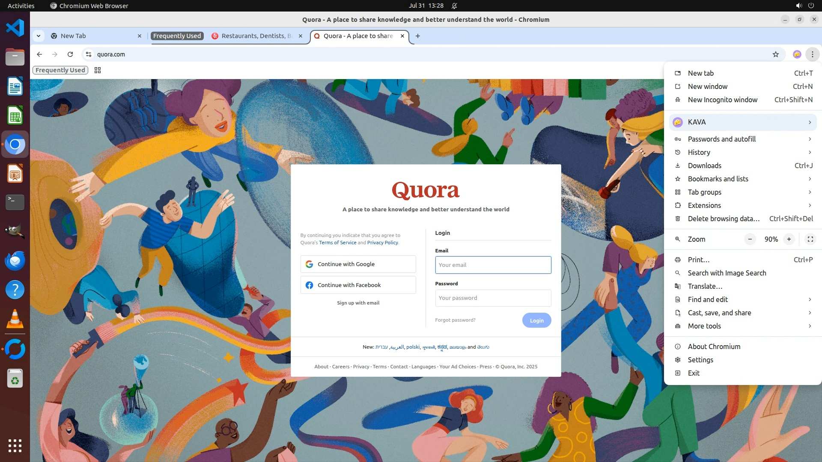The image size is (822, 462).
Task: Increase zoom with the plus button
Action: tap(789, 239)
